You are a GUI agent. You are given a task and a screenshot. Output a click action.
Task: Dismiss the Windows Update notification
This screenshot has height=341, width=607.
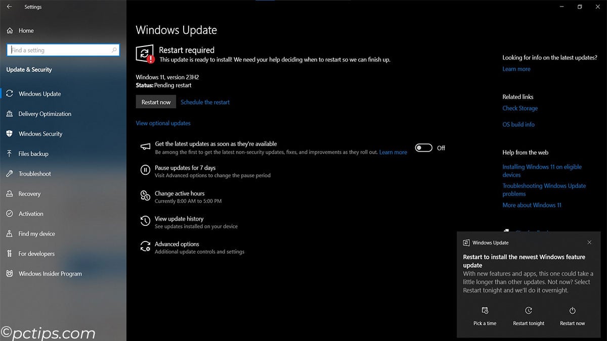tap(589, 242)
